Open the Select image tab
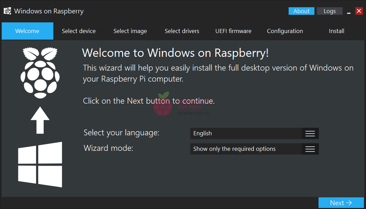366x209 pixels. [x=130, y=31]
